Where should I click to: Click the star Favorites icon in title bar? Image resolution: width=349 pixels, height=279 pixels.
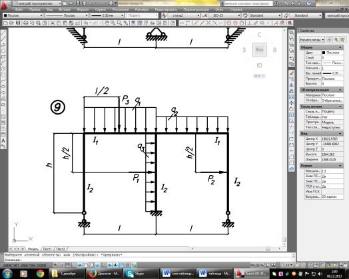pos(299,3)
